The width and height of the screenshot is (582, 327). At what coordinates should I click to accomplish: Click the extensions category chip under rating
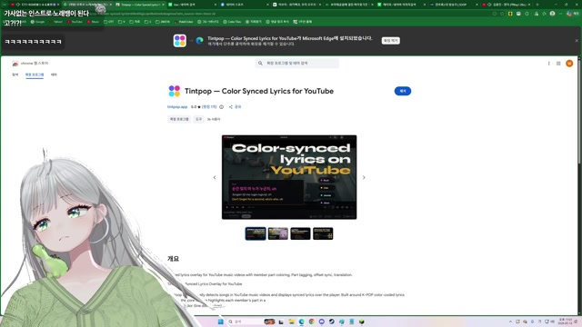tap(179, 119)
